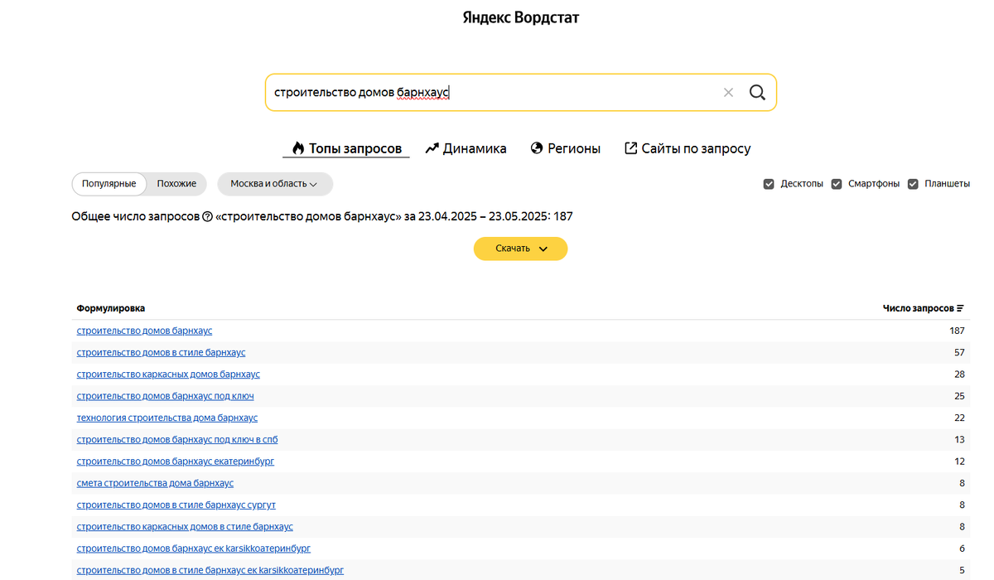Image resolution: width=994 pixels, height=580 pixels.
Task: Open the смета строительства дома барнхаус link
Action: [x=155, y=483]
